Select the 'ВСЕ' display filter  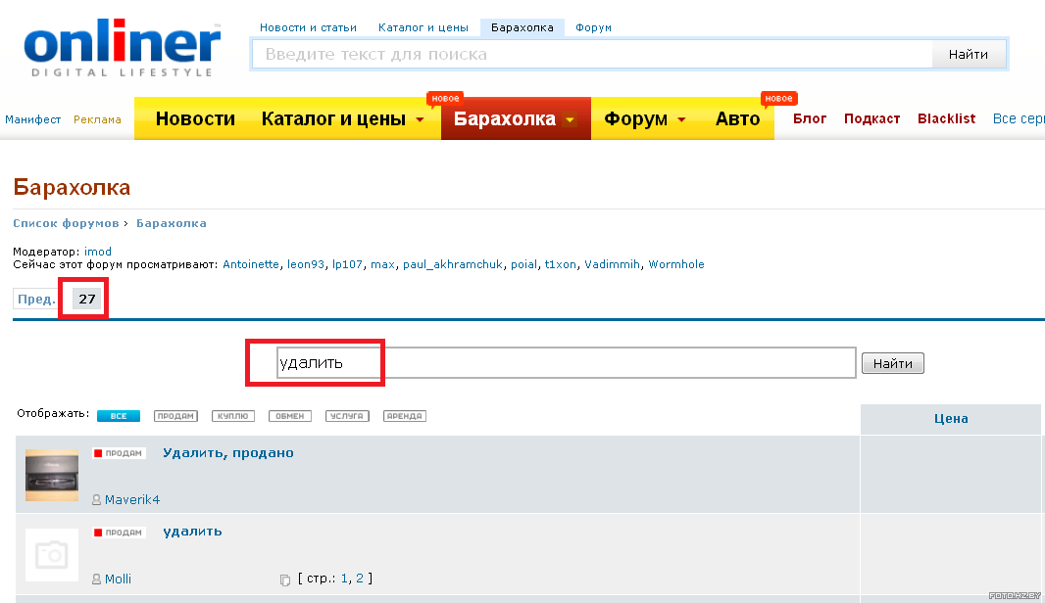[x=119, y=416]
